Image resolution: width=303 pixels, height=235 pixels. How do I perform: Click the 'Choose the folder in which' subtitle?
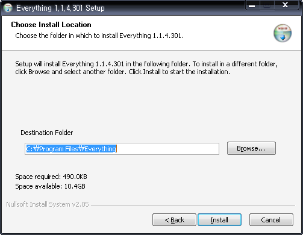[x=99, y=36]
